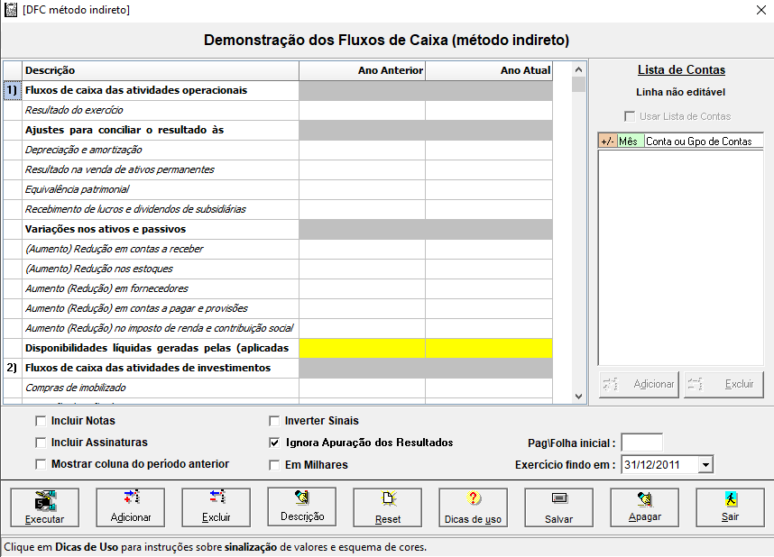Enable the Em Milhares checkbox
Image resolution: width=774 pixels, height=557 pixels.
pyautogui.click(x=274, y=465)
